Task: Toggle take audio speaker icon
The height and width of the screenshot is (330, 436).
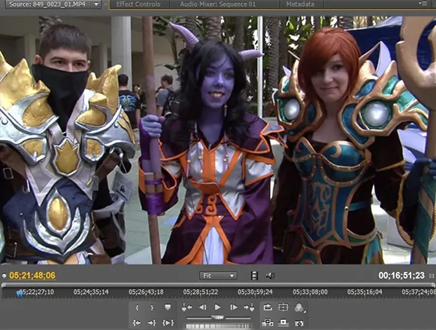Action: point(270,276)
